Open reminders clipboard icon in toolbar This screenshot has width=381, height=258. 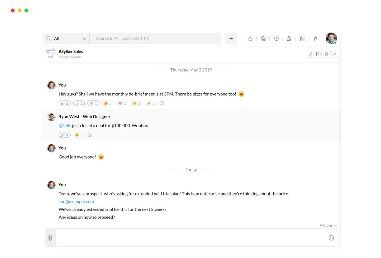(x=289, y=39)
